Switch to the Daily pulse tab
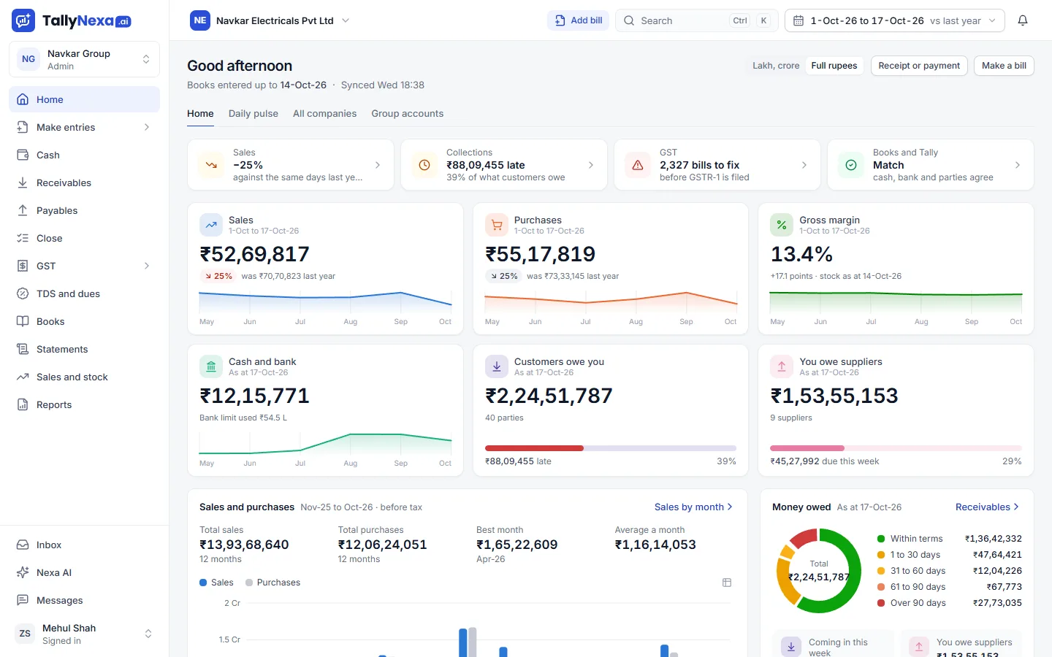The height and width of the screenshot is (657, 1052). pyautogui.click(x=254, y=114)
